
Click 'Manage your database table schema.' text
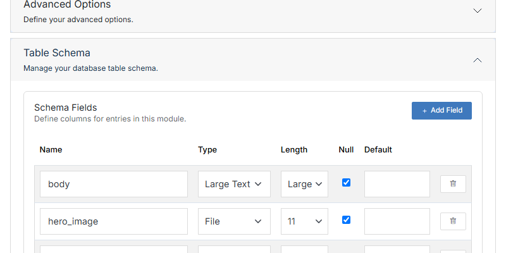(90, 68)
